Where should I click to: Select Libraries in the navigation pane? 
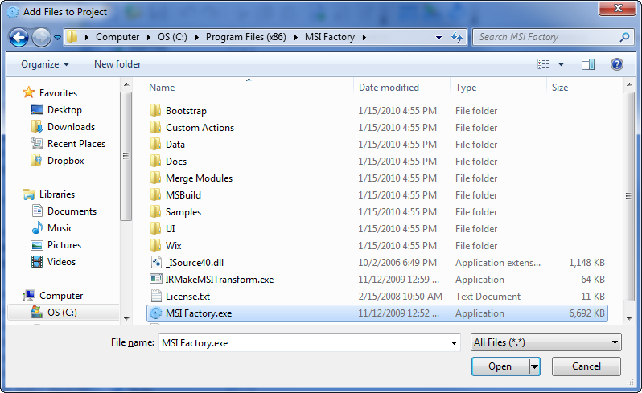57,194
